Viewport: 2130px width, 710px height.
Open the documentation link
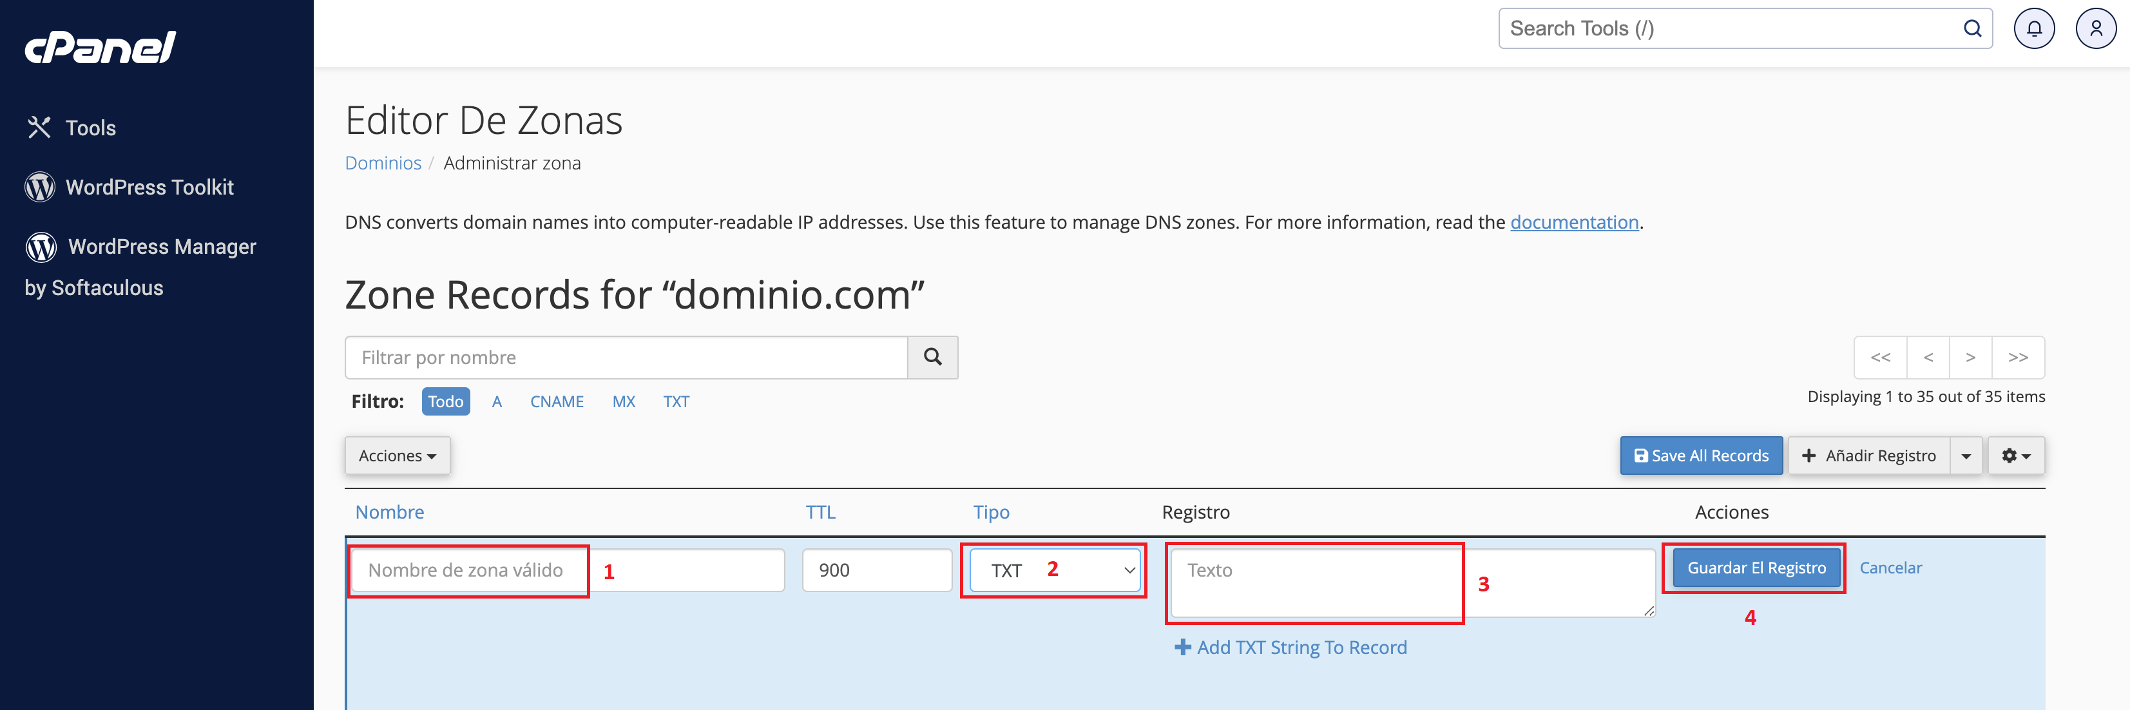coord(1575,222)
